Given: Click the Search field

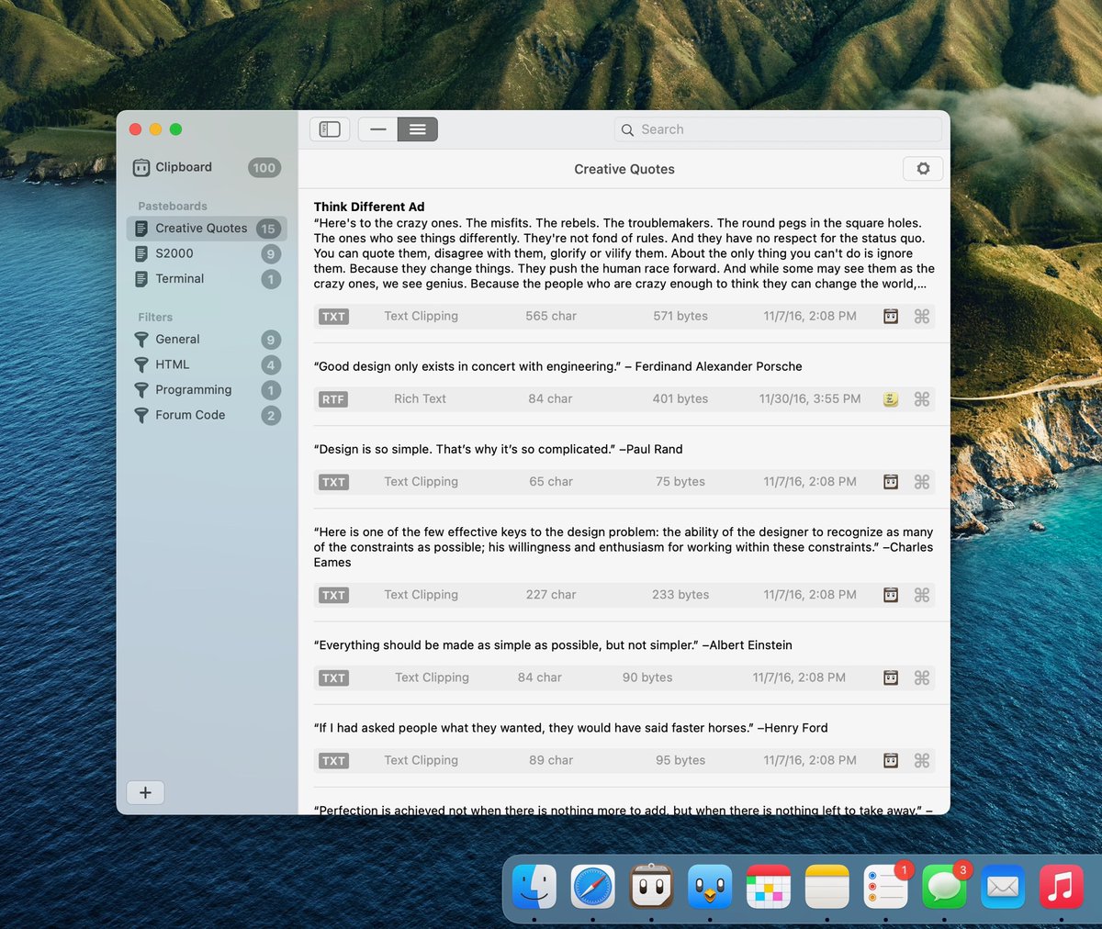Looking at the screenshot, I should click(778, 129).
